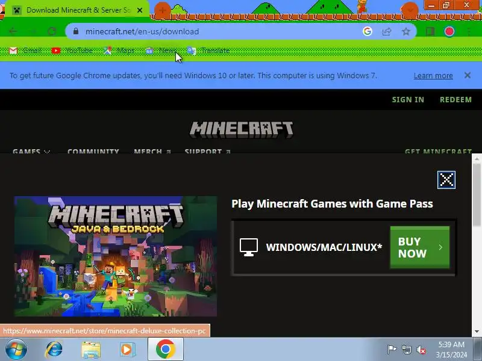482x361 pixels.
Task: Open the Gmail bookmark
Action: pyautogui.click(x=25, y=51)
